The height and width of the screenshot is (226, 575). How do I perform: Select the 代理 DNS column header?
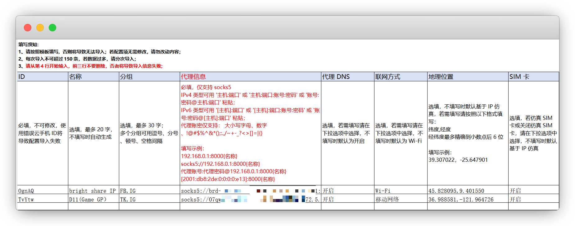click(x=348, y=77)
